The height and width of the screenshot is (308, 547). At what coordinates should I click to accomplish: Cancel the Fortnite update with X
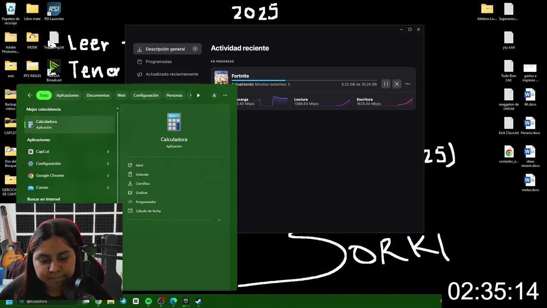click(397, 84)
